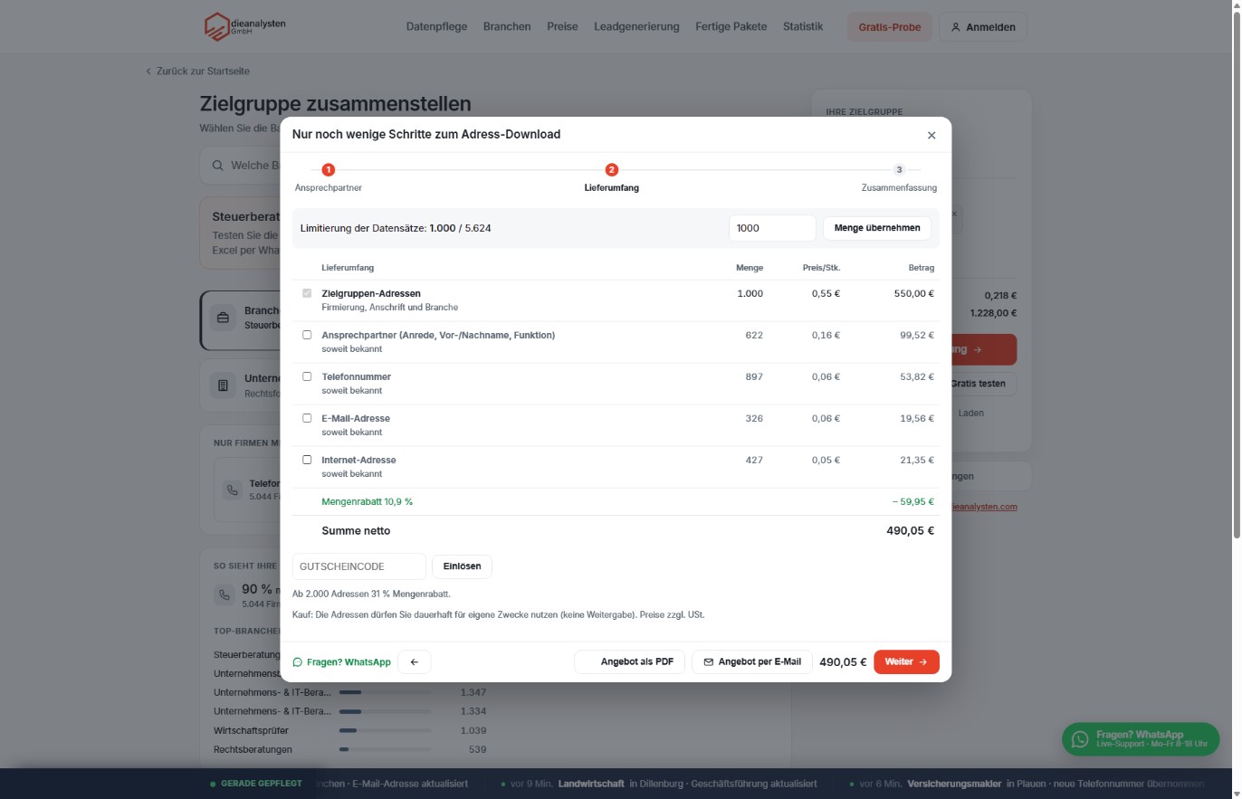Open the Branchen menu item
This screenshot has height=799, width=1242.
[x=507, y=26]
